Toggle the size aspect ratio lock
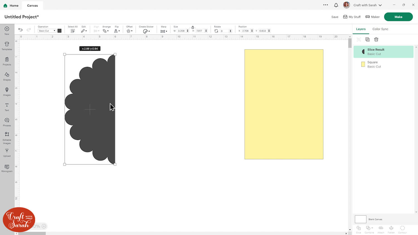The width and height of the screenshot is (418, 235). (193, 27)
